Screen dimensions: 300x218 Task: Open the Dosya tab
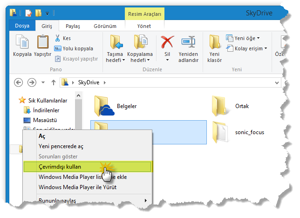22,26
